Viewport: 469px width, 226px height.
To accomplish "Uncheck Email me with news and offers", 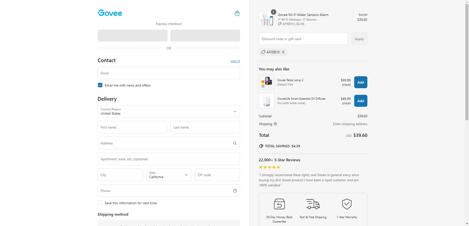I will coord(100,85).
